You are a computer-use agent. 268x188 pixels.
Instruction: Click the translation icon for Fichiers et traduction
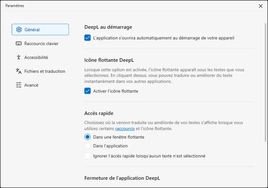click(18, 71)
